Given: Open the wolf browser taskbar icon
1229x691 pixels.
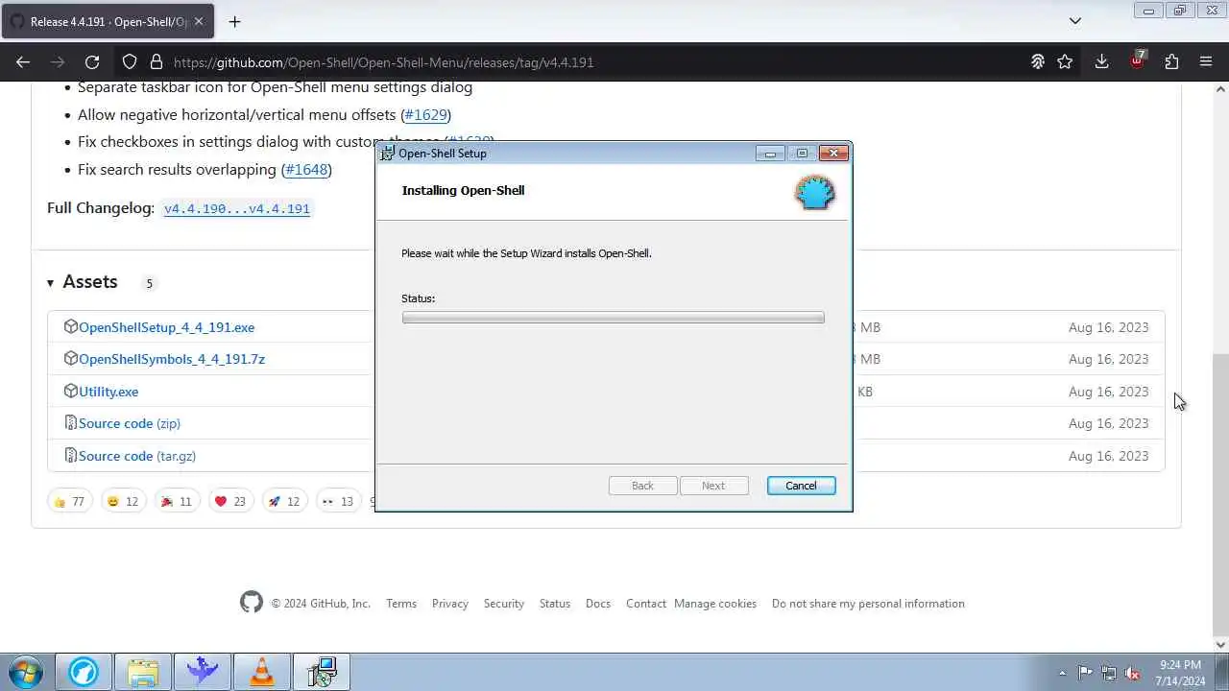Looking at the screenshot, I should point(84,672).
